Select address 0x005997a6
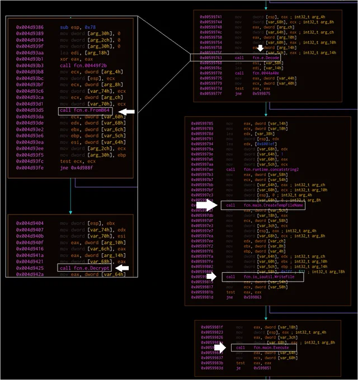358x380 pixels. click(x=202, y=159)
